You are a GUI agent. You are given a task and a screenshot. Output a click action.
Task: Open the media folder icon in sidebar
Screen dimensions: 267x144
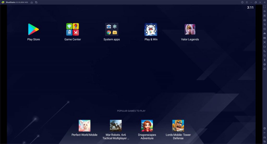point(265,47)
